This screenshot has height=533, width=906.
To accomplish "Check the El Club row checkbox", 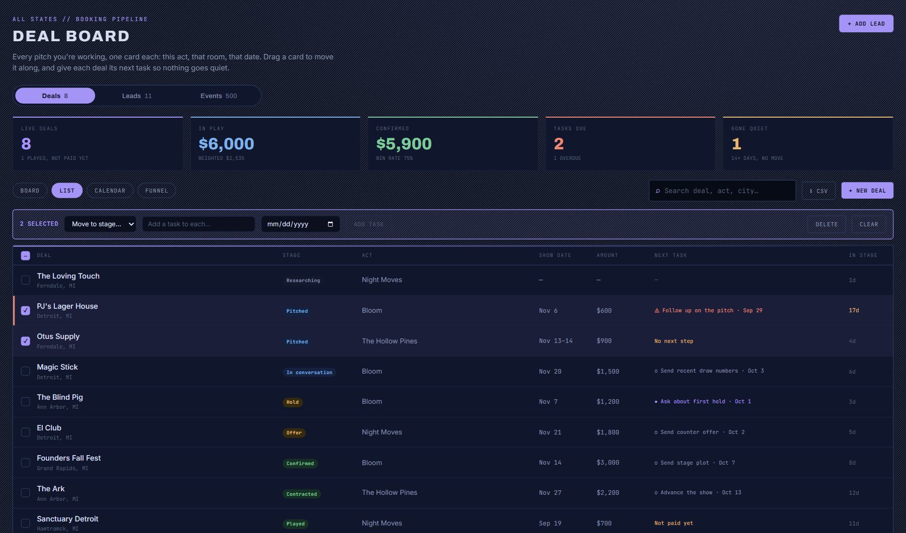I will coord(26,432).
